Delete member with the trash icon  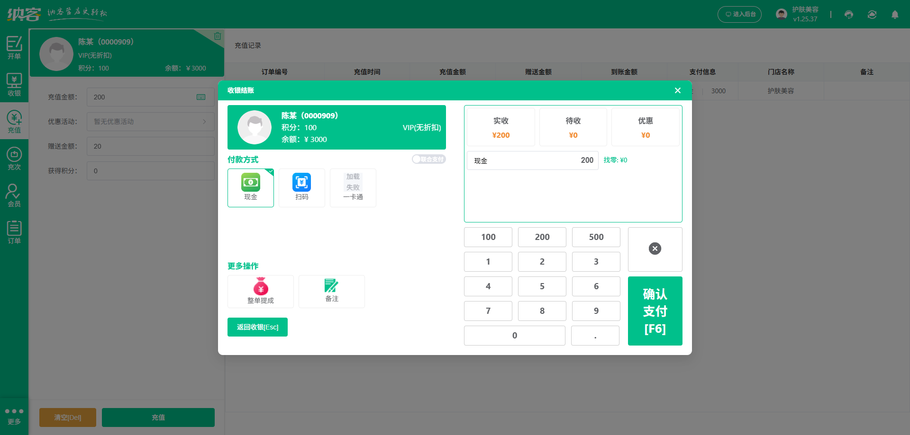point(218,36)
